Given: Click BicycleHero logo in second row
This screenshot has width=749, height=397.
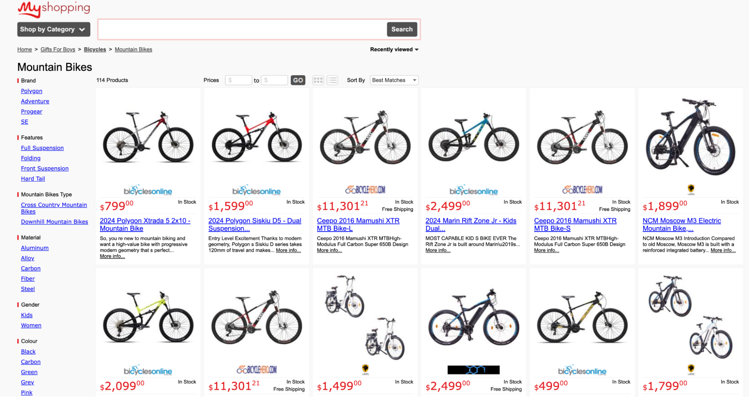Looking at the screenshot, I should point(257,370).
